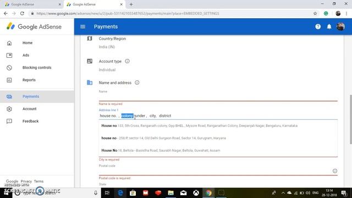
Task: Click the volume icon in system tray
Action: point(308,193)
